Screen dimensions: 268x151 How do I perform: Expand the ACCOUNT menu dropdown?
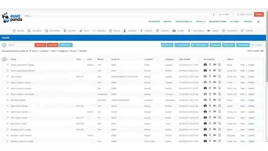pyautogui.click(x=235, y=22)
